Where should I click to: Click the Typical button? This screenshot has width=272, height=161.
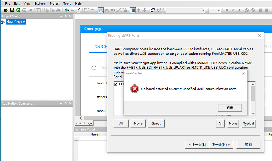249,123
